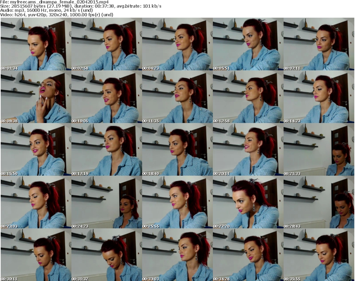355x281 pixels.
Task: Open the thumbnail marked 00:31:32
Action: [107, 255]
